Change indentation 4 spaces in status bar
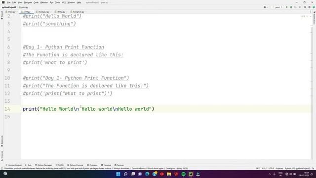Image resolution: width=316 pixels, height=178 pixels. coord(279,168)
